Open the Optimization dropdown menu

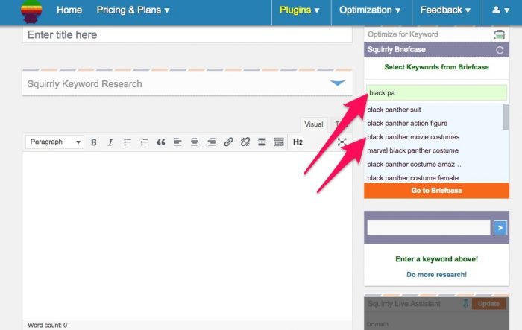pos(370,10)
